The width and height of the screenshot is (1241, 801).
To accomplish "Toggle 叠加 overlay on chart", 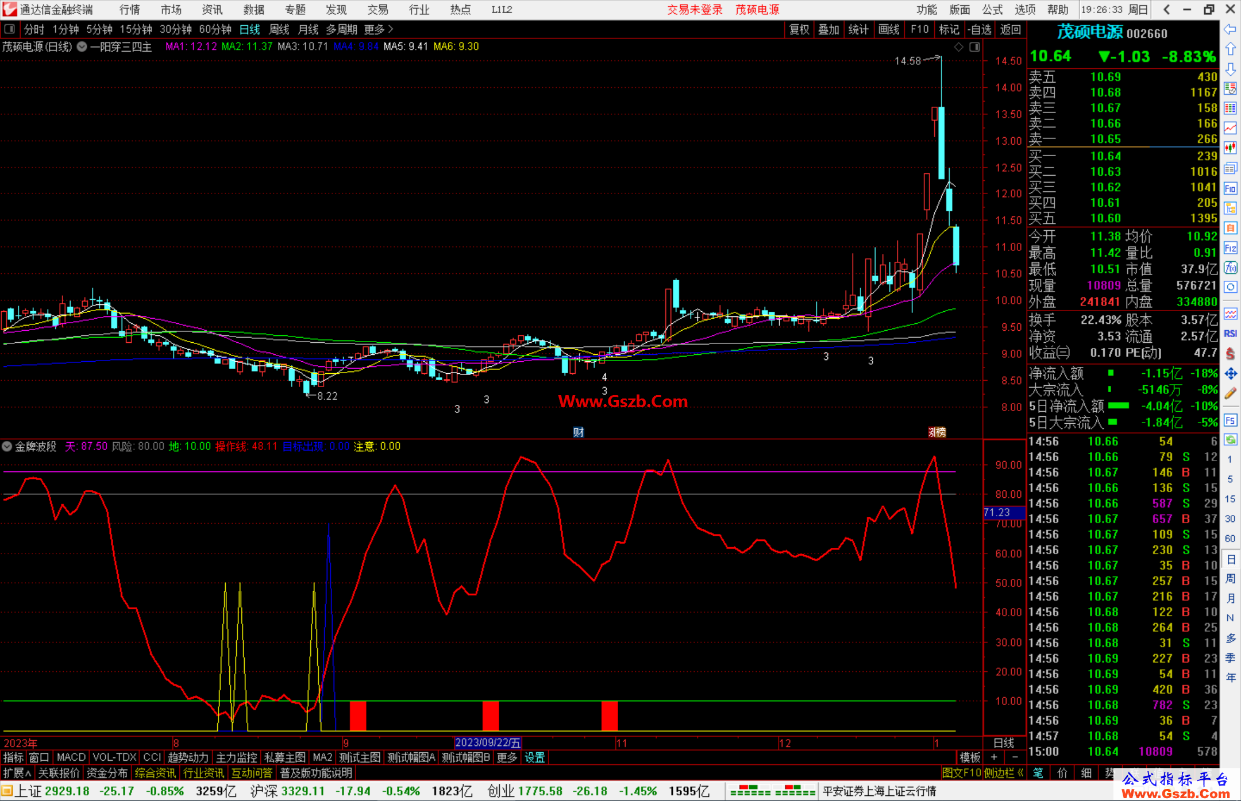I will (828, 29).
